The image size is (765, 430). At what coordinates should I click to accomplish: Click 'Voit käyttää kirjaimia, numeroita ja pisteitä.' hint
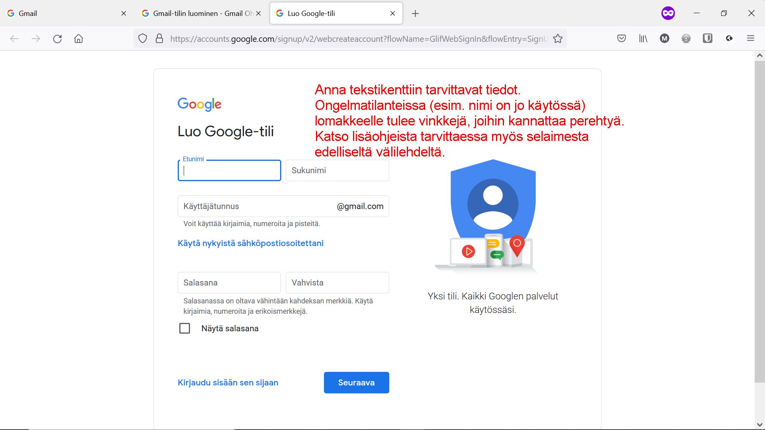pos(252,224)
